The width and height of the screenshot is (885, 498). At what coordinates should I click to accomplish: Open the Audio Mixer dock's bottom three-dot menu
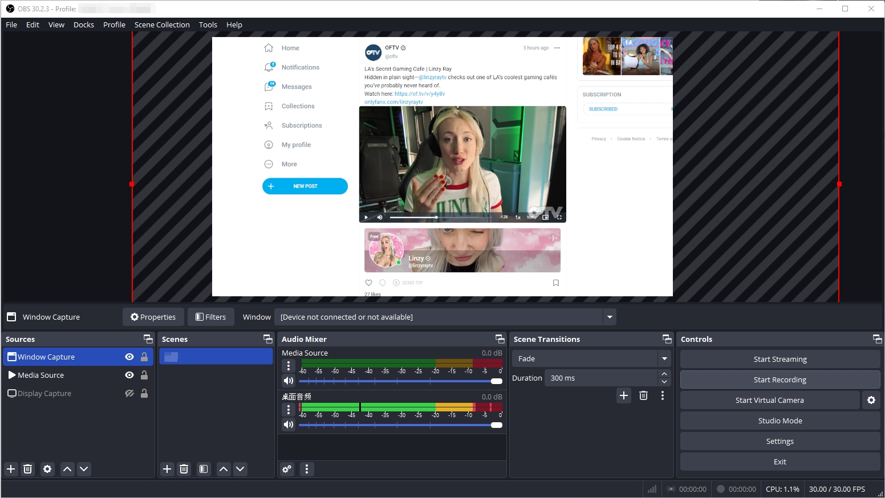(x=307, y=469)
